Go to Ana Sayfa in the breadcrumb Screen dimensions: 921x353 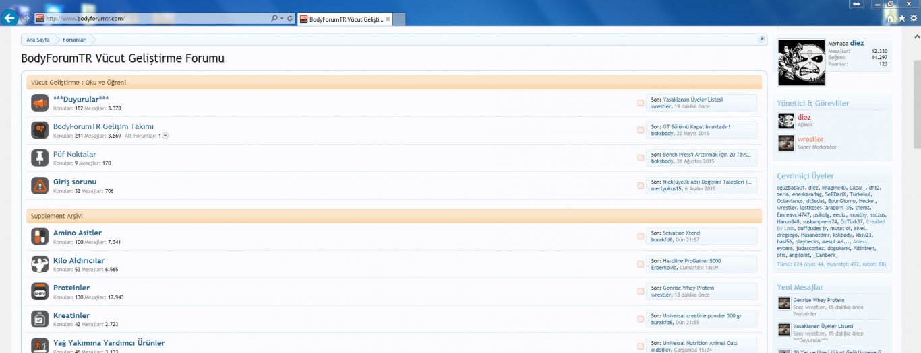[x=38, y=40]
